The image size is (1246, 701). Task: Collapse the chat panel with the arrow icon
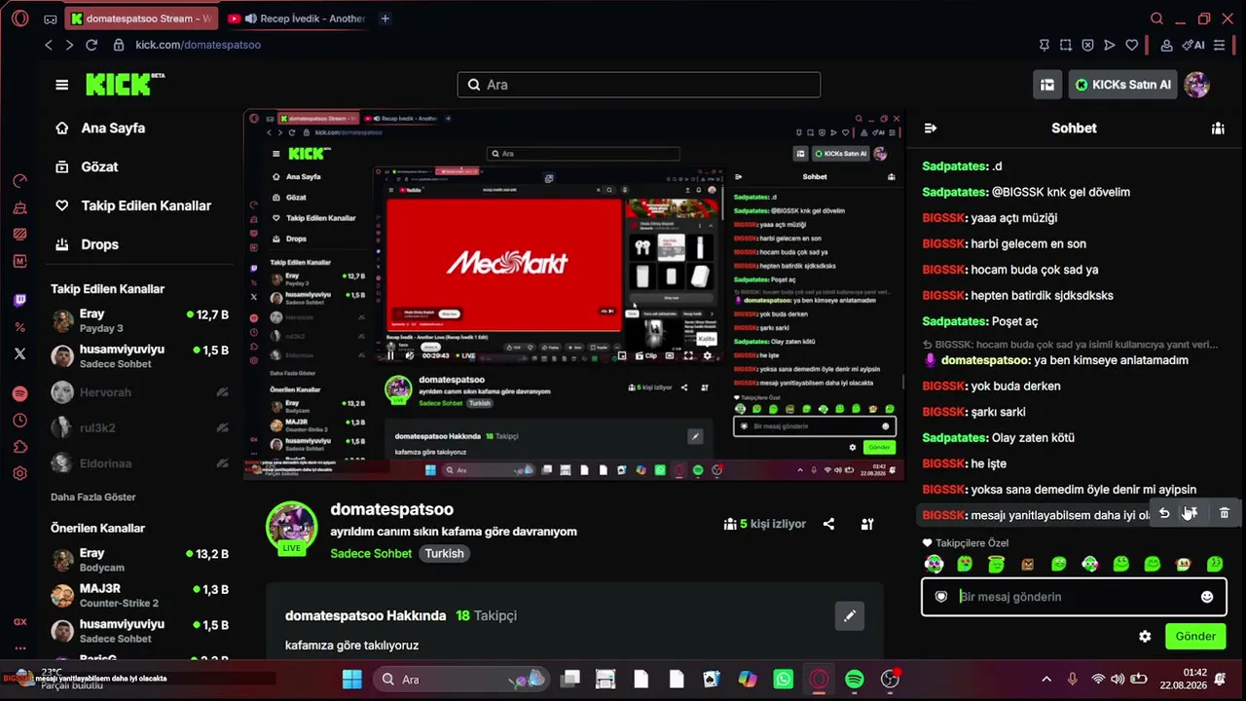click(930, 128)
